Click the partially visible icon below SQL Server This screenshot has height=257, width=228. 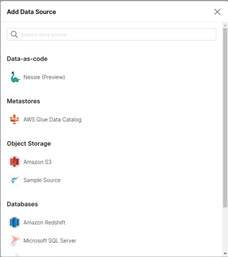tap(14, 255)
